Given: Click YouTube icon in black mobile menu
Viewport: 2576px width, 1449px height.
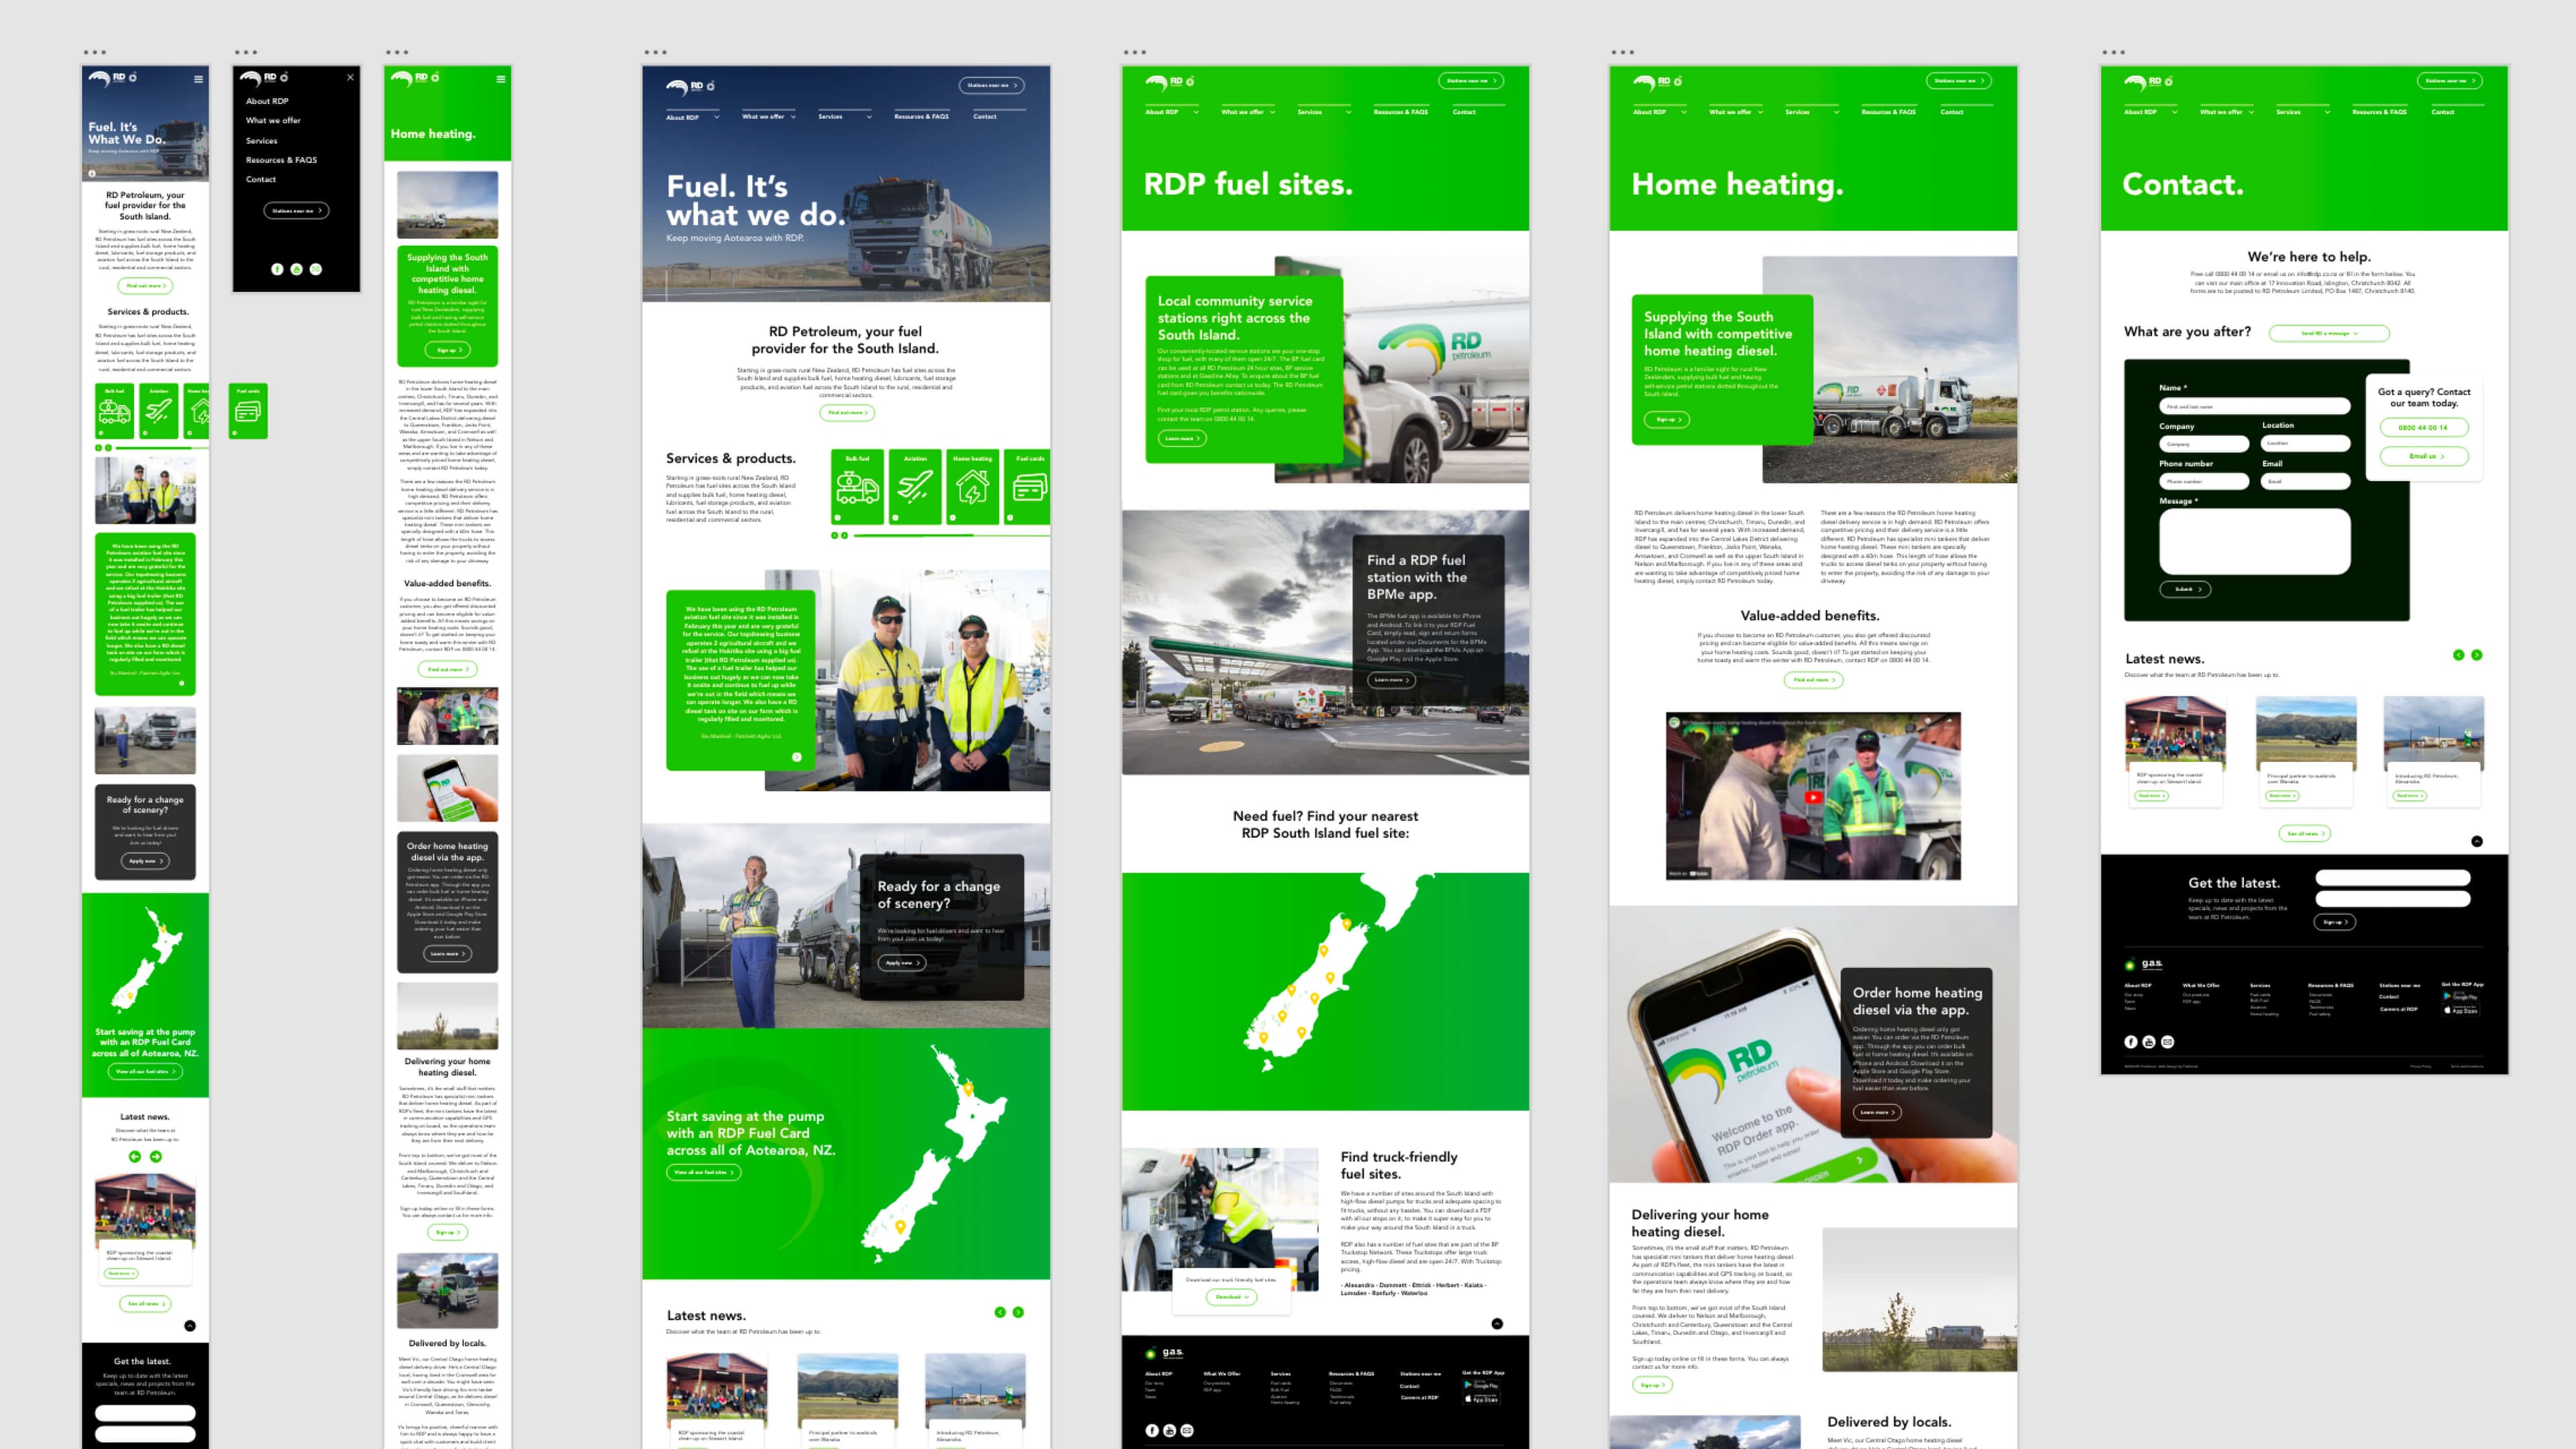Looking at the screenshot, I should click(x=296, y=269).
